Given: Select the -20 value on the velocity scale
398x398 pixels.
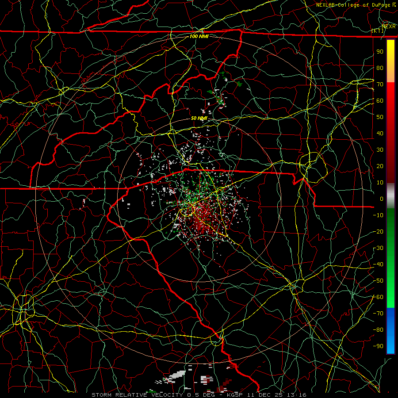Looking at the screenshot, I should 378,231.
